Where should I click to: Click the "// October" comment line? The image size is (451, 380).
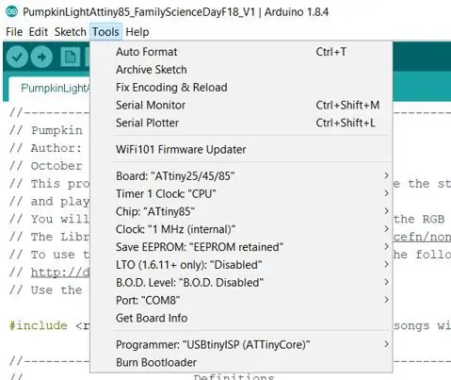(45, 166)
